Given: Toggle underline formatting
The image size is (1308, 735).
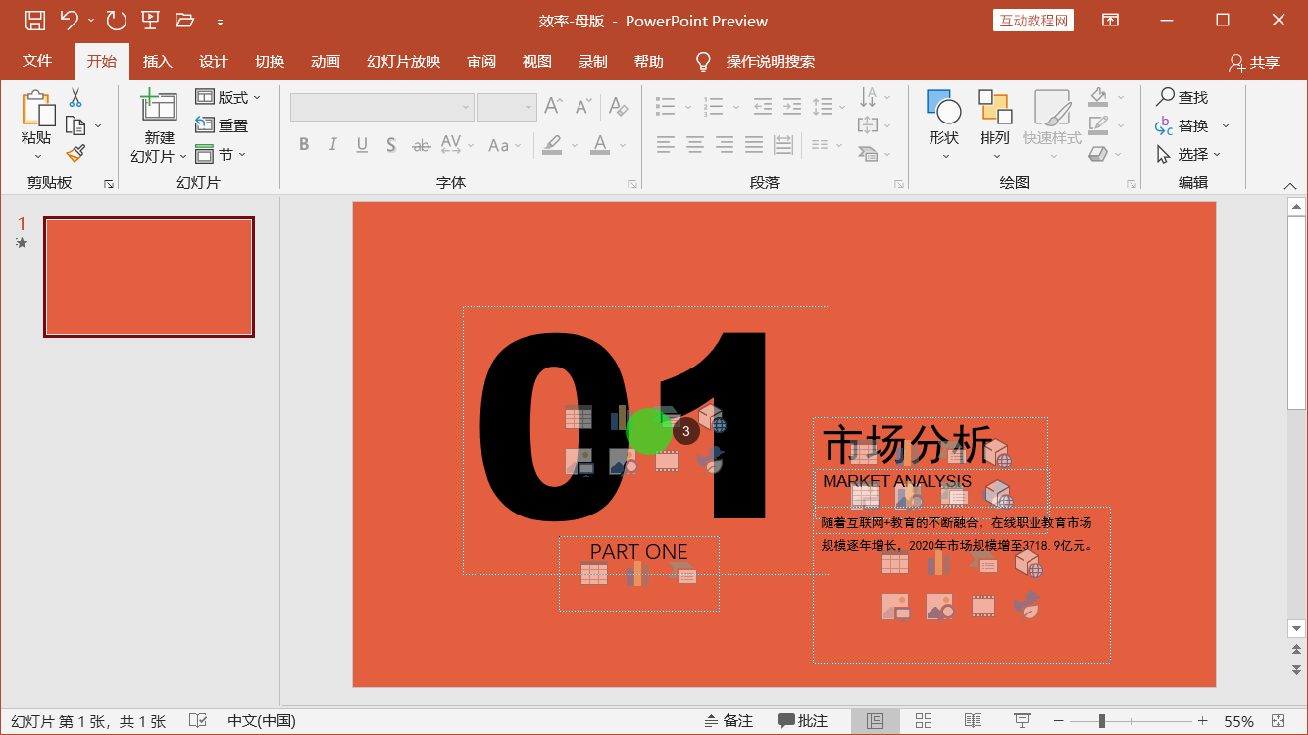Looking at the screenshot, I should (362, 145).
